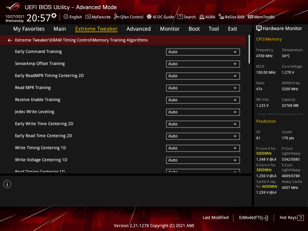This screenshot has height=231, width=308.
Task: Select Write Timing Centering 1D label
Action: [x=41, y=148]
